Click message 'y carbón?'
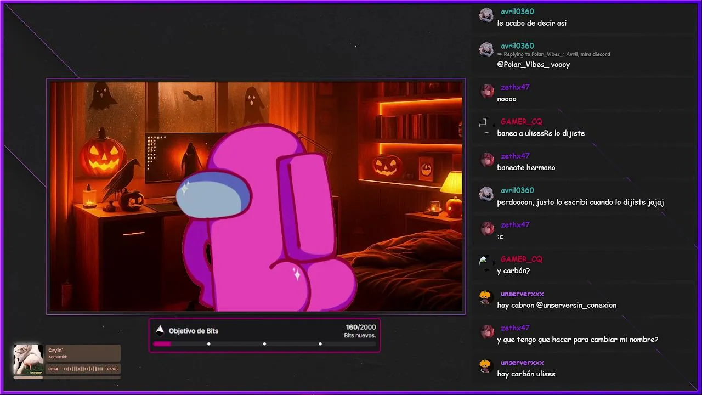 click(513, 271)
